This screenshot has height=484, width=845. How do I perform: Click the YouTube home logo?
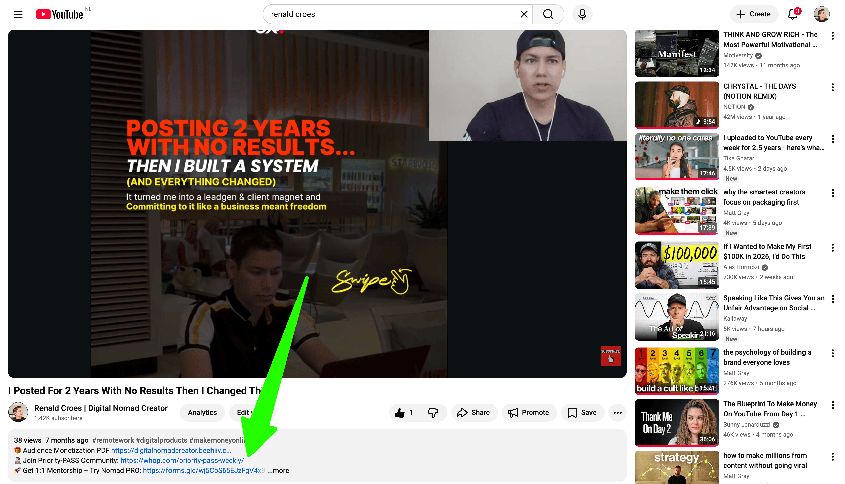pos(60,14)
